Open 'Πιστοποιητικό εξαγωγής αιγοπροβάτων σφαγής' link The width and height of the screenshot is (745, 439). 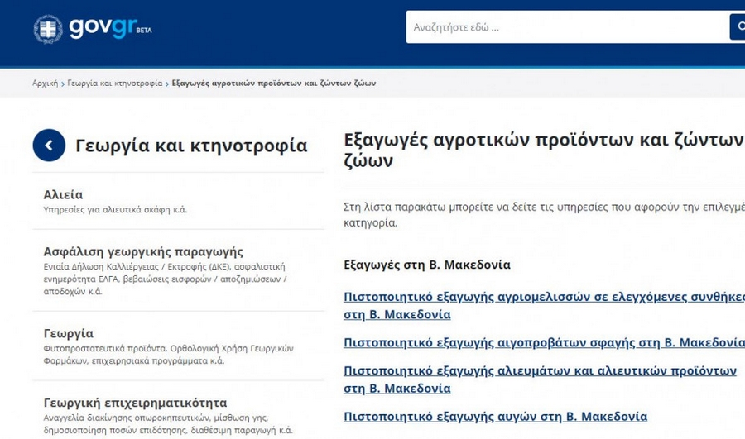point(544,342)
